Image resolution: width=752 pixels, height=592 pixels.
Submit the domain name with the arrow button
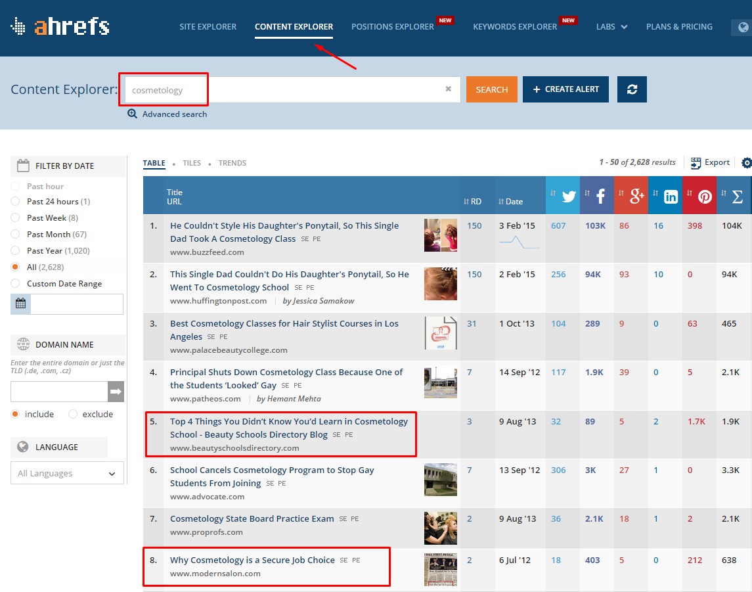pyautogui.click(x=116, y=392)
